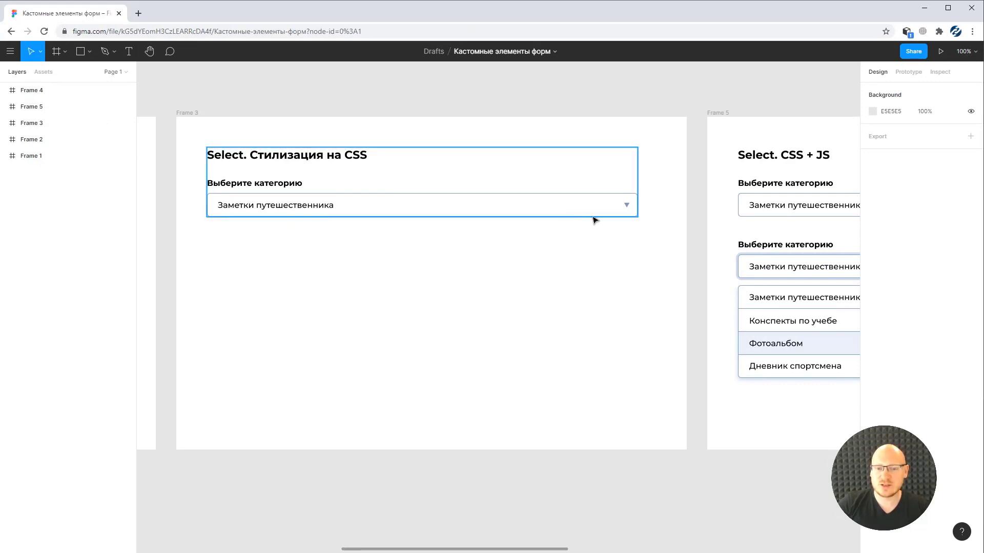This screenshot has width=984, height=553.
Task: Open the 100% zoom dropdown
Action: 967,51
